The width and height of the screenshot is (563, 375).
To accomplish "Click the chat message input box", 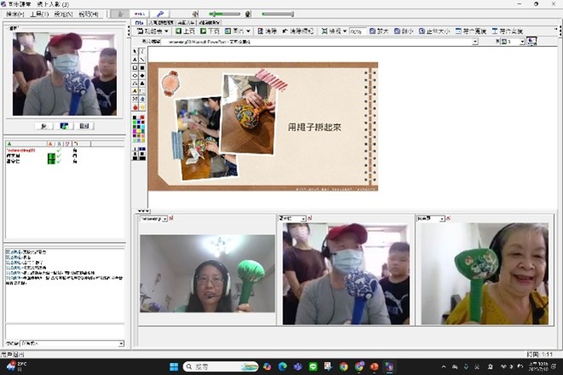I will [65, 332].
